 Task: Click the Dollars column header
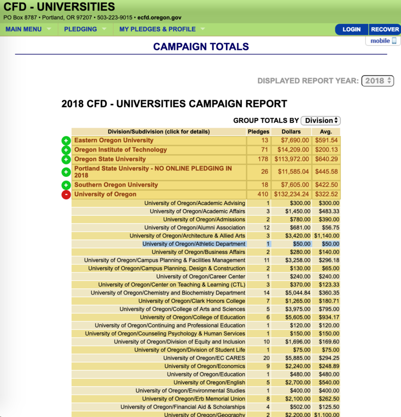coord(291,131)
